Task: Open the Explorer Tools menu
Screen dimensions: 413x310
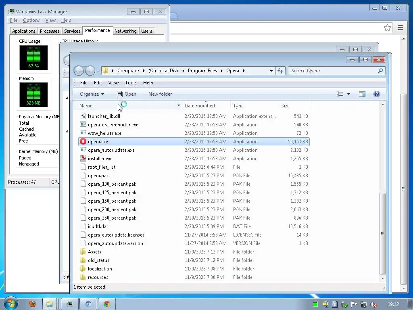Action: point(131,83)
